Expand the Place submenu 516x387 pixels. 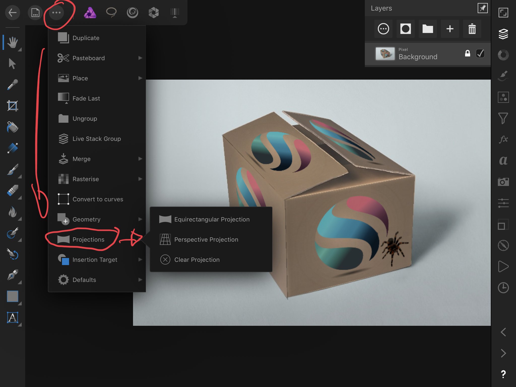click(x=97, y=78)
